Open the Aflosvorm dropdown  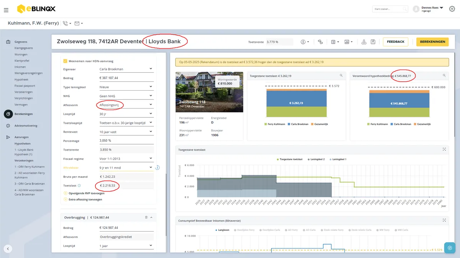tap(126, 105)
